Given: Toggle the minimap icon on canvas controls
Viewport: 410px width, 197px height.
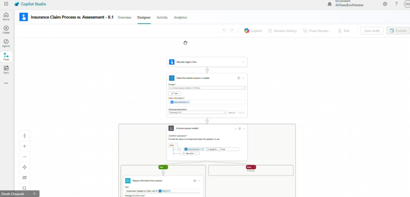Looking at the screenshot, I should click(x=24, y=177).
